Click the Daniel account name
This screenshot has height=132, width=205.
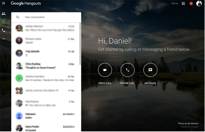pyautogui.click(x=175, y=4)
